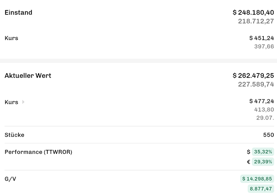Select the current price $ 477,24
This screenshot has width=277, height=196.
262,101
